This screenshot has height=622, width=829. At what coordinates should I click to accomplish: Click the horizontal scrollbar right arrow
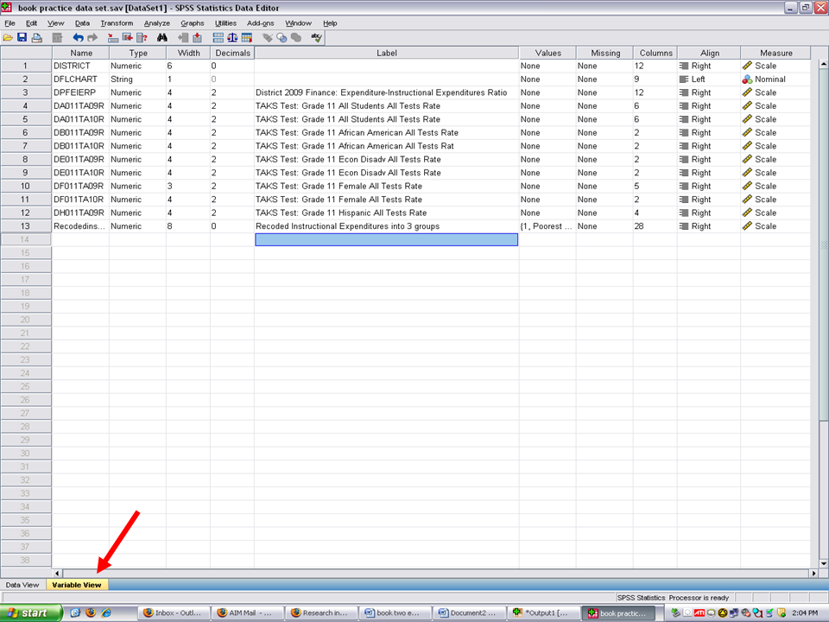coord(813,573)
